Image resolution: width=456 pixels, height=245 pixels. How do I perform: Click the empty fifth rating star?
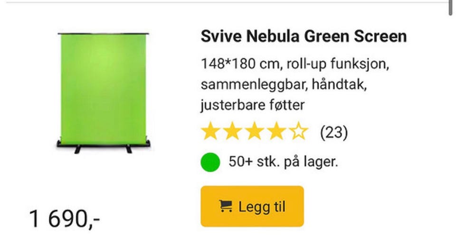click(x=298, y=131)
